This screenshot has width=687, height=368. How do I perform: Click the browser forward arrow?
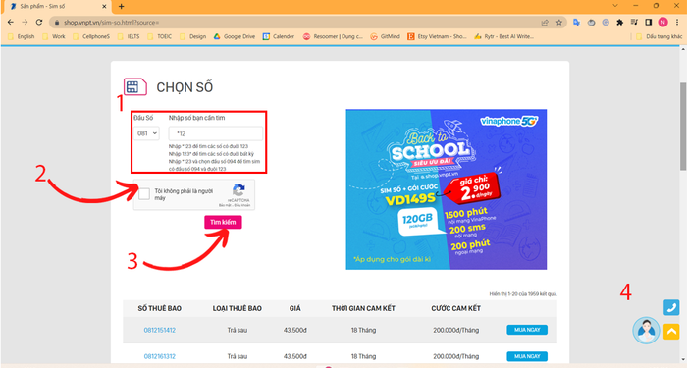pyautogui.click(x=25, y=22)
